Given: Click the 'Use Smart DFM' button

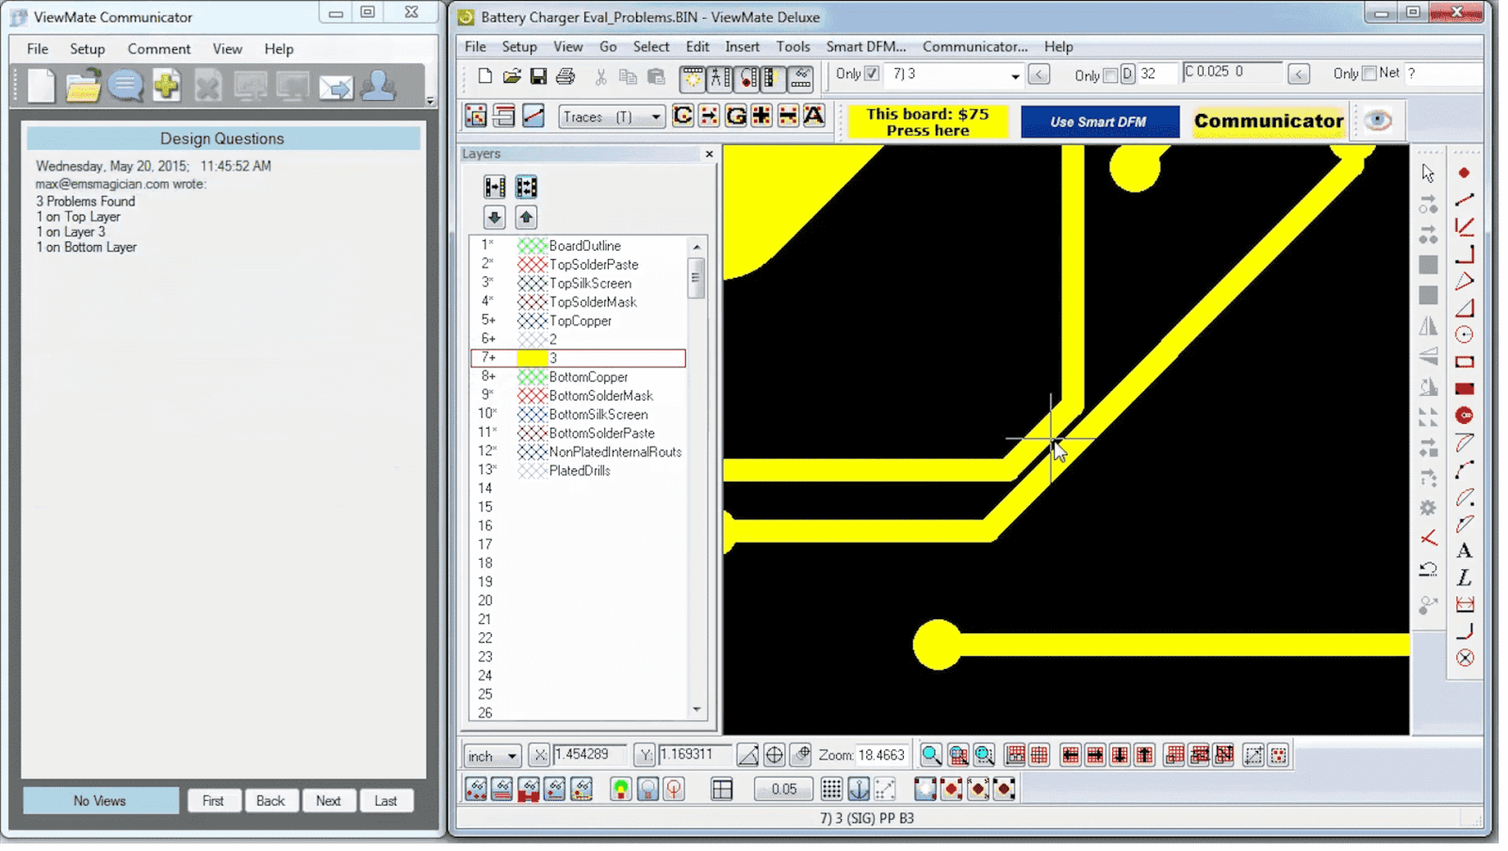Looking at the screenshot, I should pos(1099,121).
